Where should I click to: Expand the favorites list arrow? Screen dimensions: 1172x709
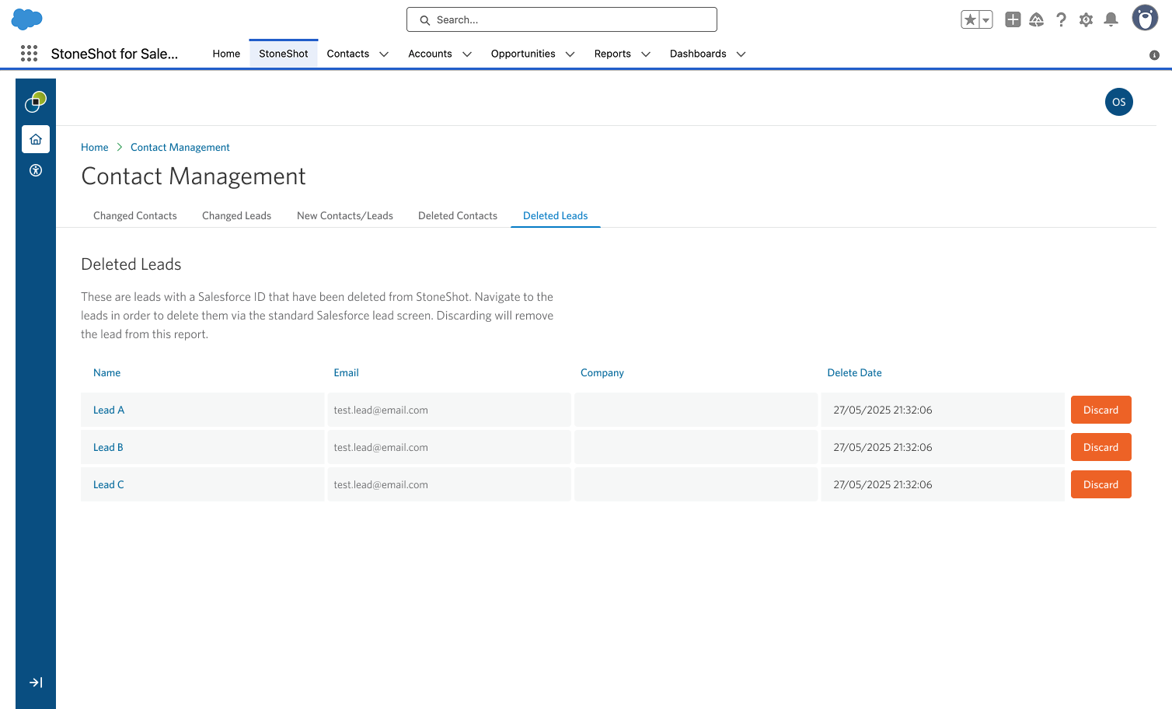[x=986, y=20]
